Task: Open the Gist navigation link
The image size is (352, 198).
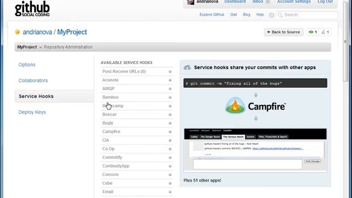Action: pyautogui.click(x=233, y=15)
